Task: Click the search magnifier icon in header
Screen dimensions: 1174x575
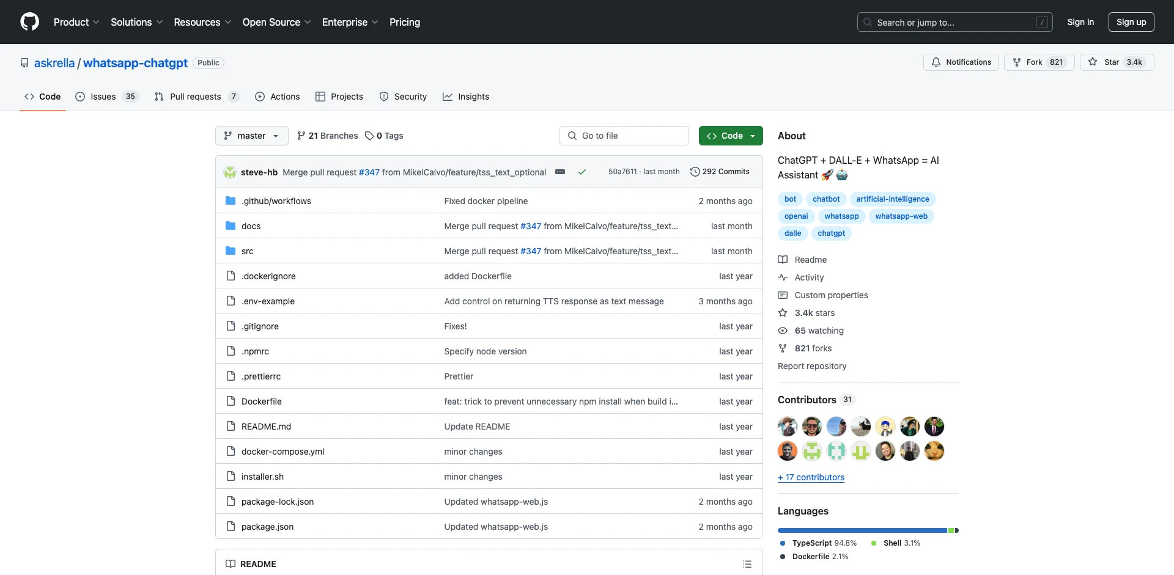Action: [x=868, y=22]
